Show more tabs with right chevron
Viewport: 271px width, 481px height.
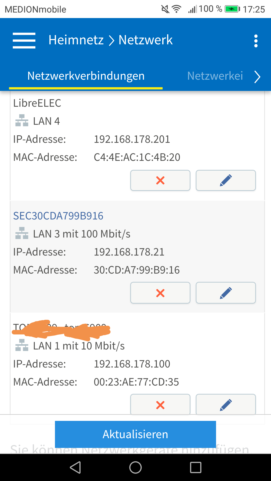point(257,77)
